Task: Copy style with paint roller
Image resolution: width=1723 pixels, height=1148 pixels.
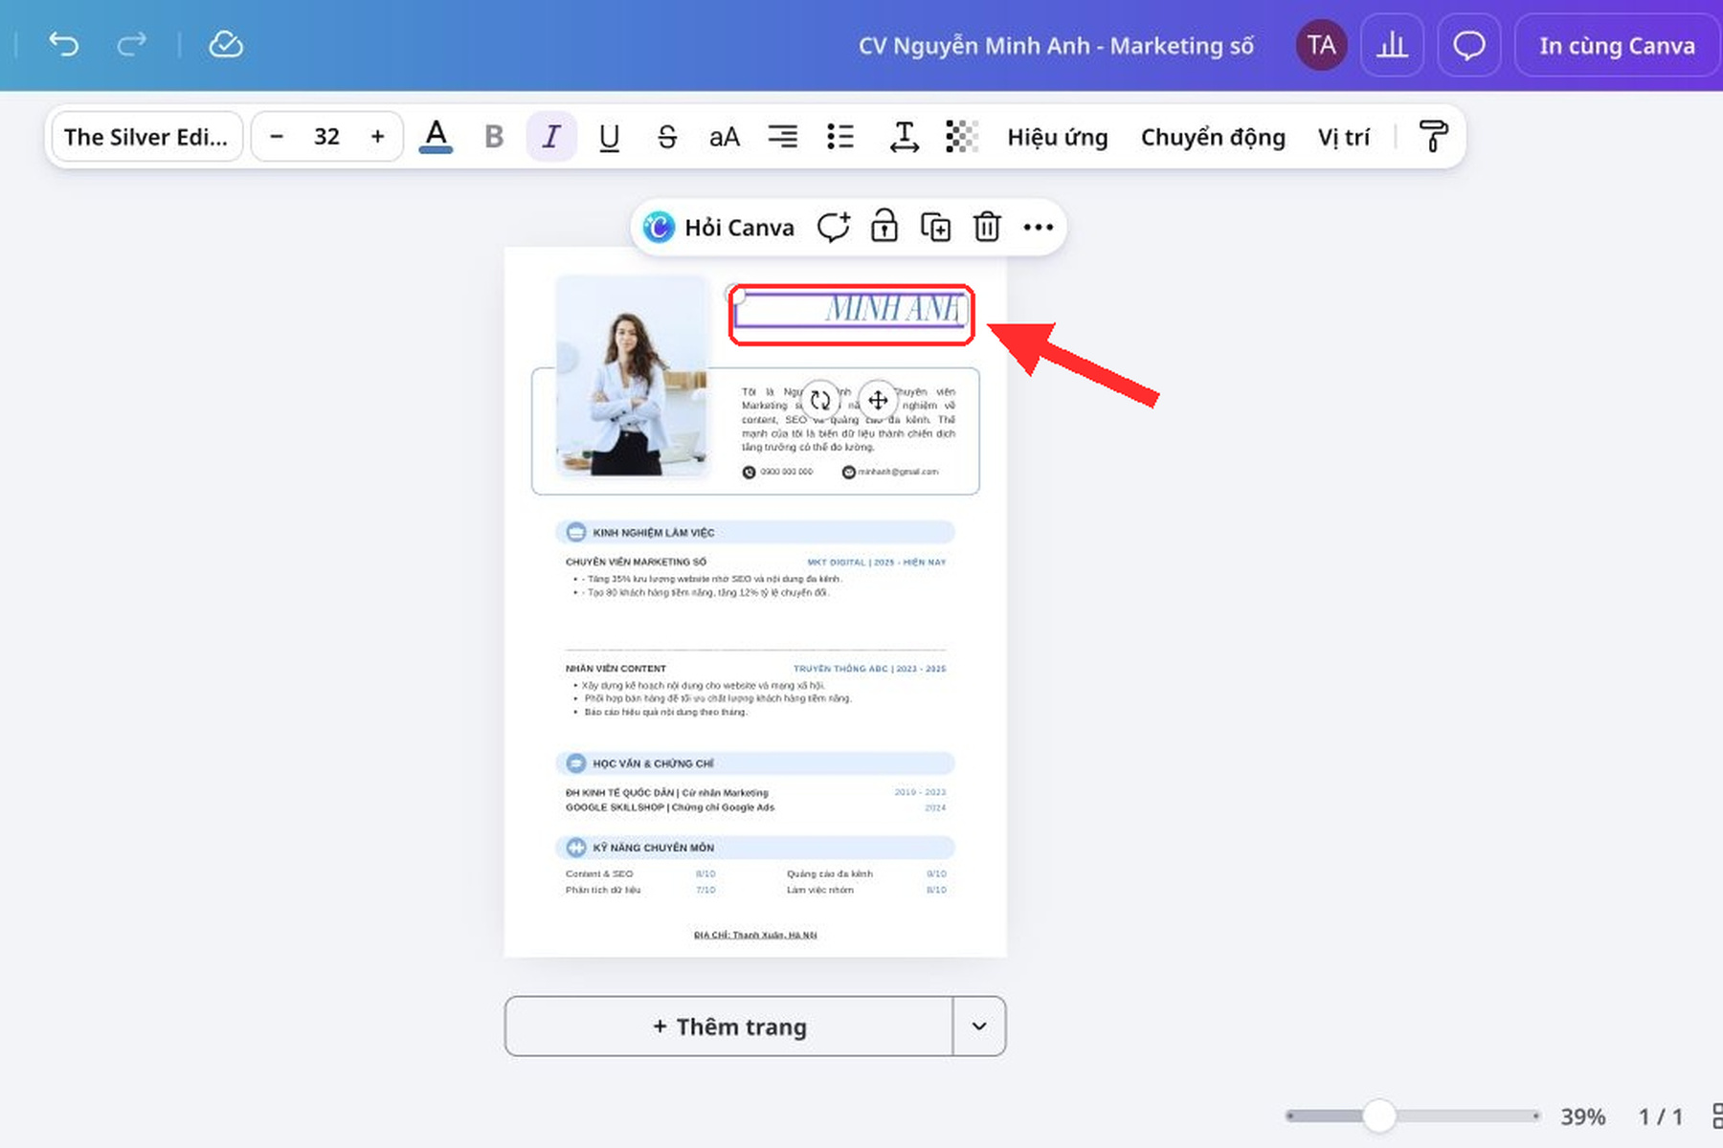Action: (x=1433, y=137)
